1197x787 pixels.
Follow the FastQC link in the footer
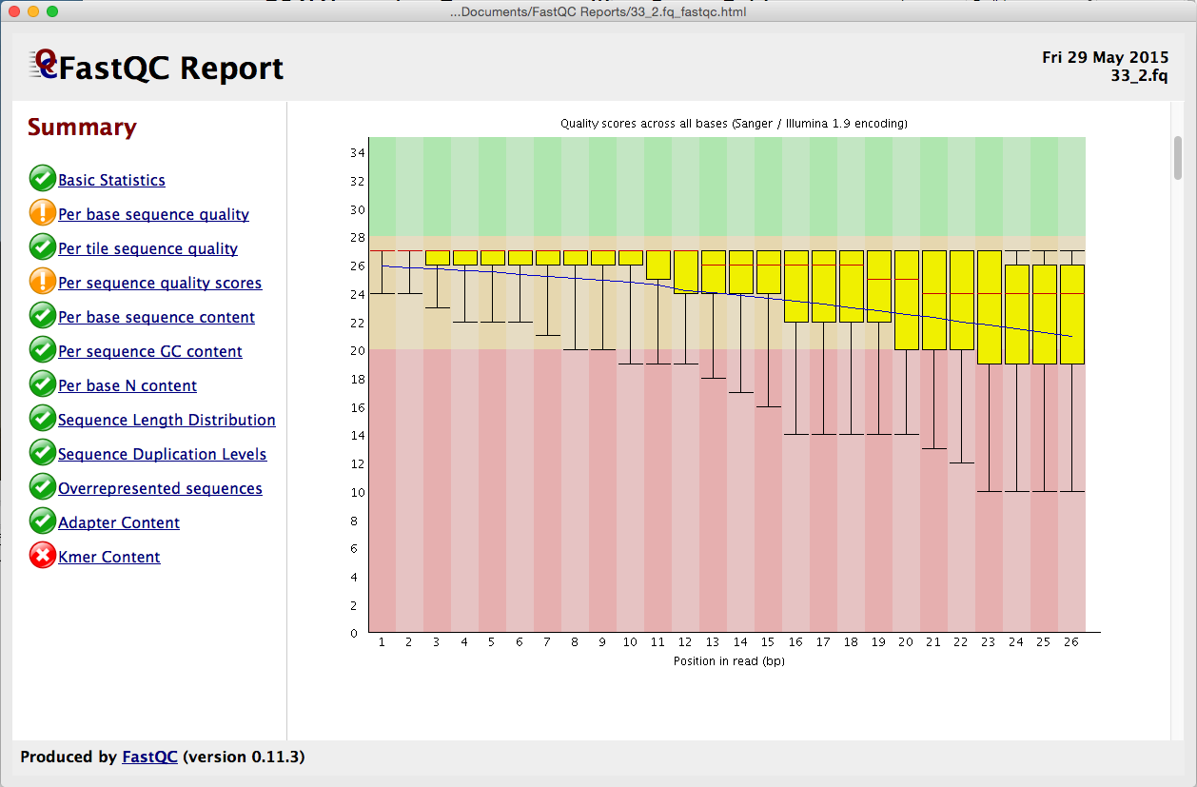click(149, 757)
